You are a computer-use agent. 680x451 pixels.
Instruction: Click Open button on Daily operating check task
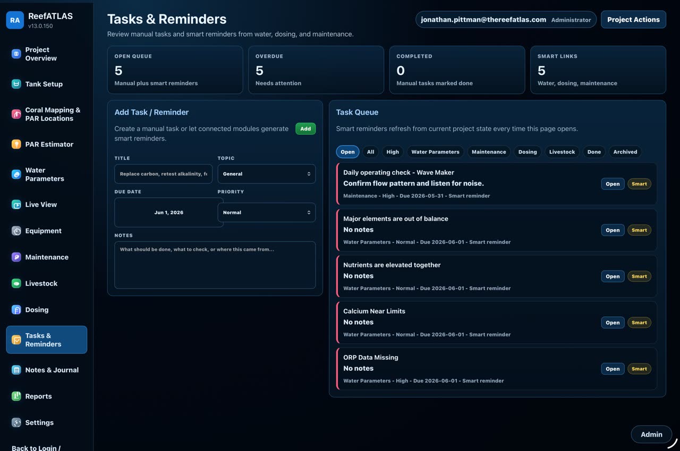[x=613, y=184]
